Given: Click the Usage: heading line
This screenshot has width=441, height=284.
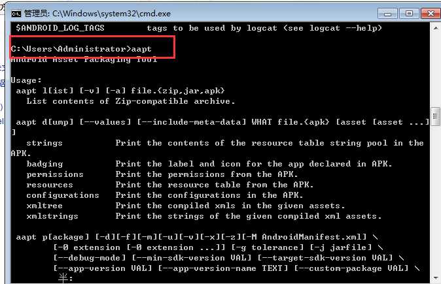Looking at the screenshot, I should (x=26, y=80).
